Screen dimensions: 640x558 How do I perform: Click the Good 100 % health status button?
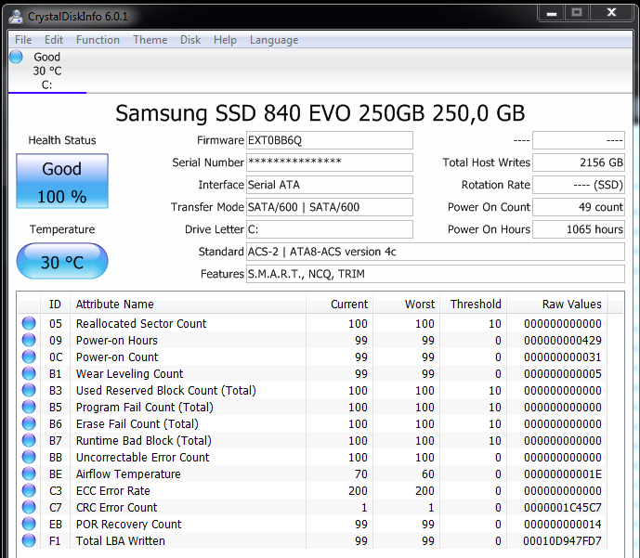[62, 181]
